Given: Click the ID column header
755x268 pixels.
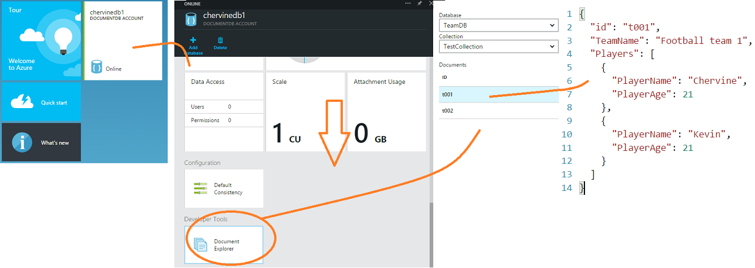Looking at the screenshot, I should [444, 77].
